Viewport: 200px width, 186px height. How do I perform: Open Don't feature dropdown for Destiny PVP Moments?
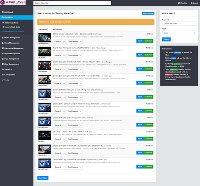pyautogui.click(x=74, y=97)
